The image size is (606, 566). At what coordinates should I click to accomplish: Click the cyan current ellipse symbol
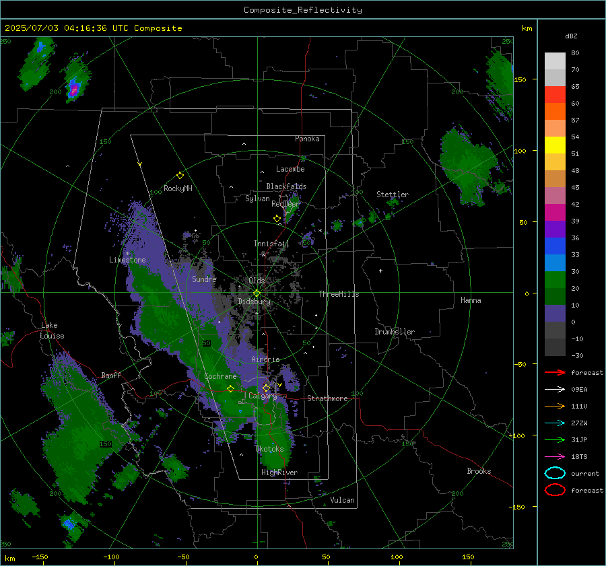click(x=555, y=473)
